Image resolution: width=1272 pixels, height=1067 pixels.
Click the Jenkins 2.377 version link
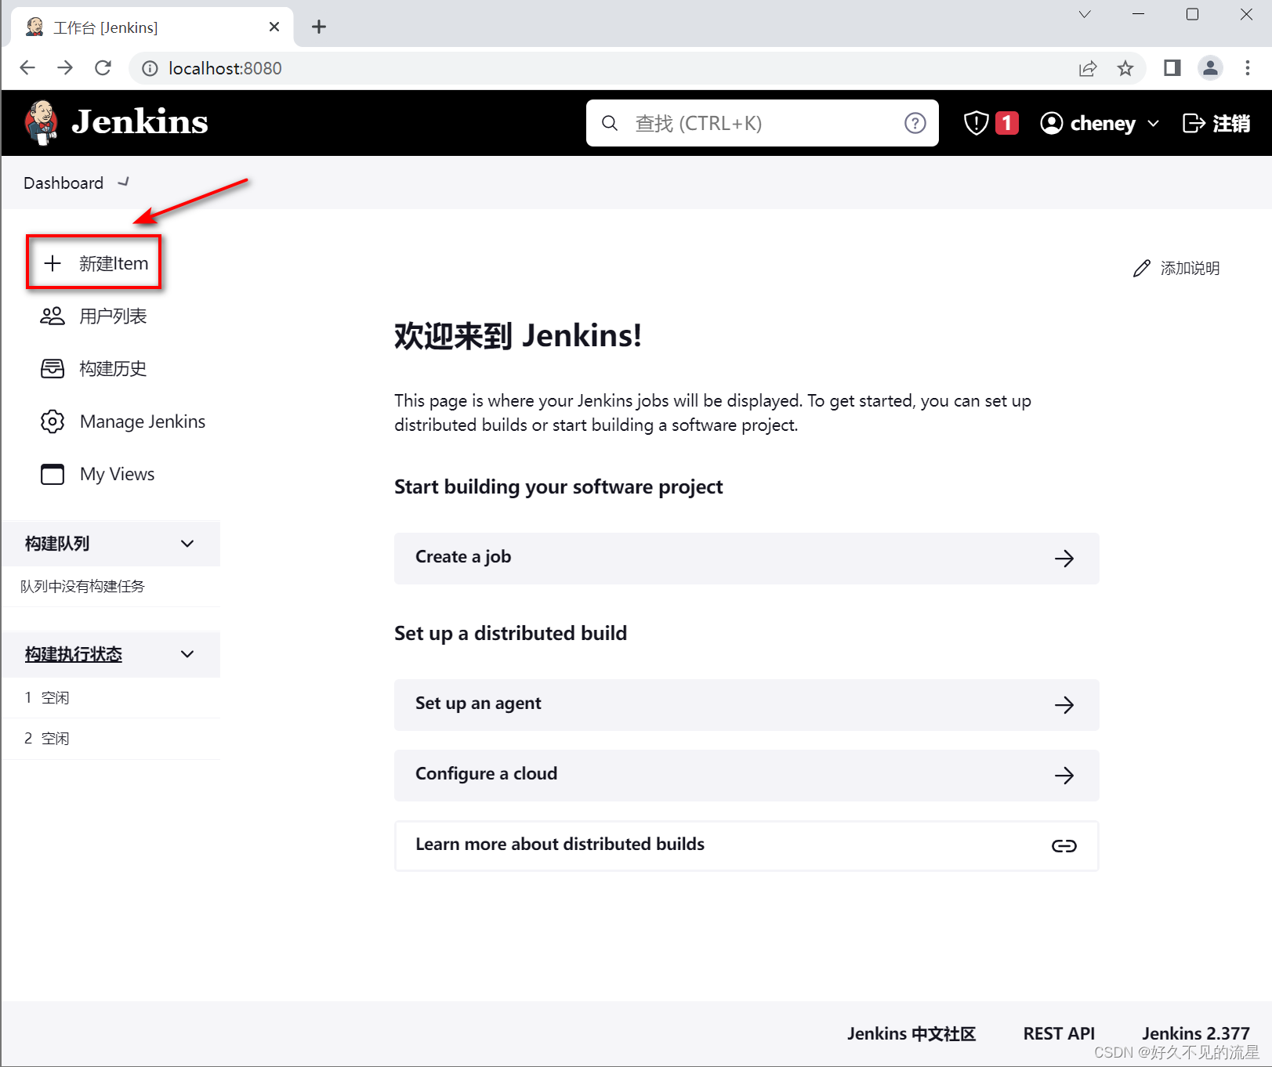coord(1195,1033)
